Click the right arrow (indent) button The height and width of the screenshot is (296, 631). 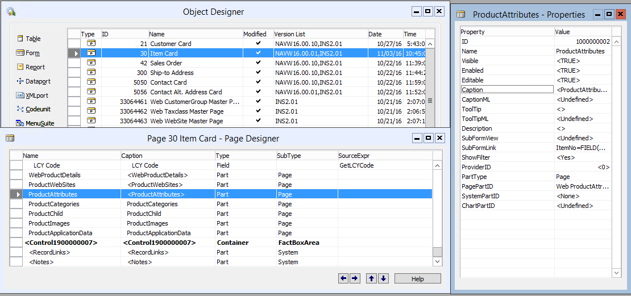point(354,278)
